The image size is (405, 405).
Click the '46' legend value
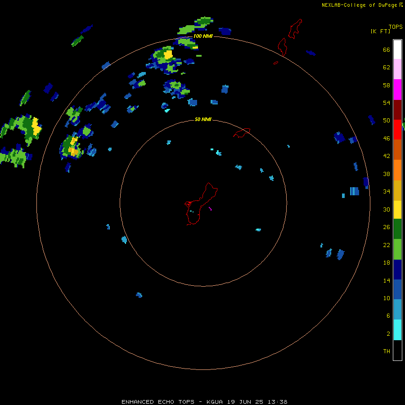pyautogui.click(x=387, y=139)
